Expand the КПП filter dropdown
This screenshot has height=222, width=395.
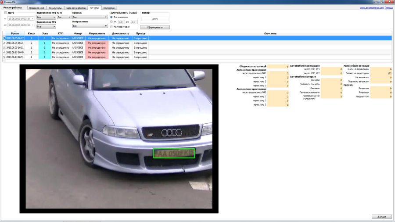coord(64,17)
